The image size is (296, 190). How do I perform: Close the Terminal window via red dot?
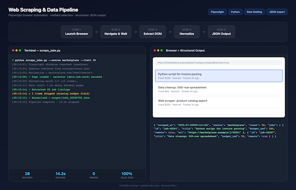coord(13,50)
